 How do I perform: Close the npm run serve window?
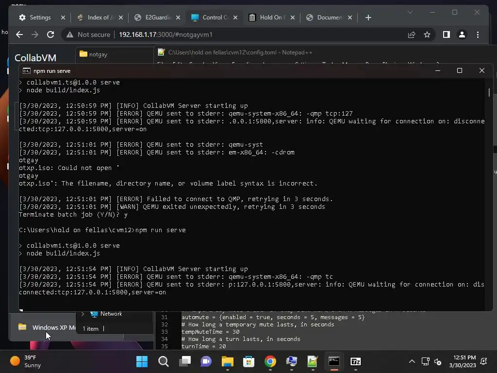point(482,70)
